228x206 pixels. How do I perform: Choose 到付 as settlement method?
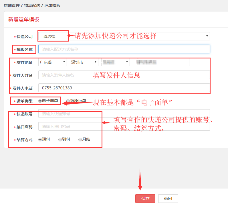[x=60, y=140]
